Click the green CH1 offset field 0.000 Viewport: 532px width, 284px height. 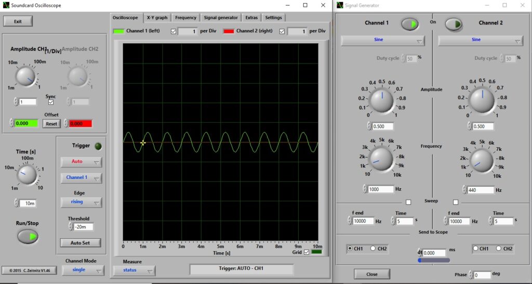26,123
